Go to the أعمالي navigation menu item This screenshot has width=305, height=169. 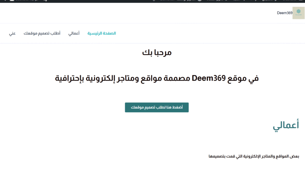click(74, 33)
